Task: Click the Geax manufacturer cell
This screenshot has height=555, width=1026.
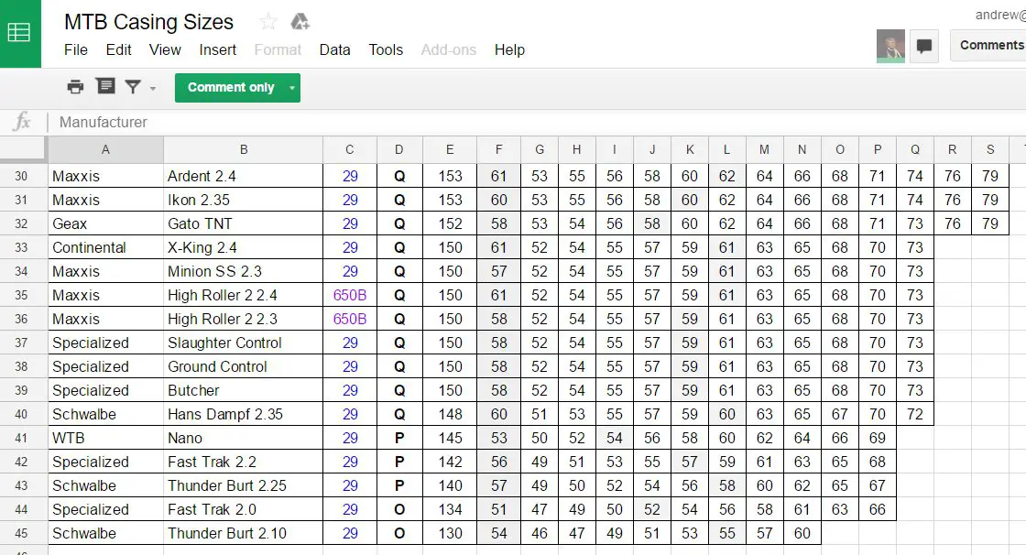Action: [x=105, y=223]
